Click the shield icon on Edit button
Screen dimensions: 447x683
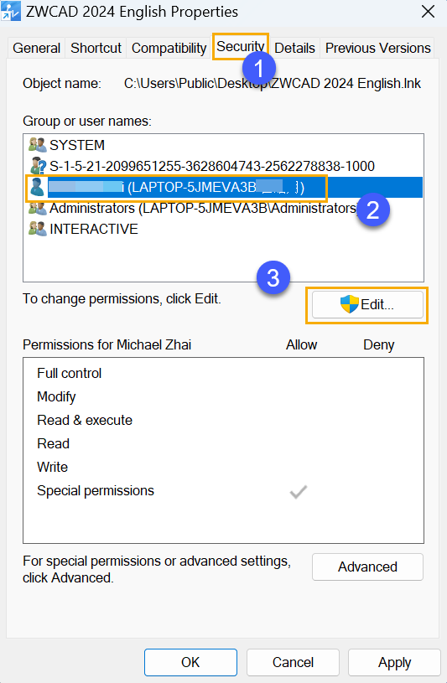350,304
